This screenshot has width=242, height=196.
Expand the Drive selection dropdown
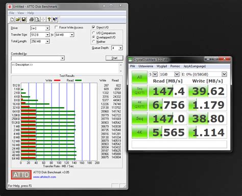[47, 28]
